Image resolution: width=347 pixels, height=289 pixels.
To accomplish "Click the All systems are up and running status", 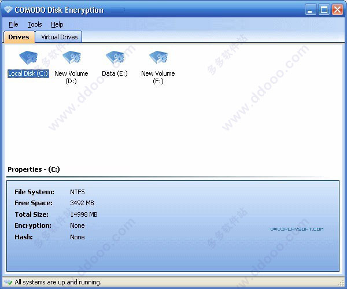I will pyautogui.click(x=58, y=282).
